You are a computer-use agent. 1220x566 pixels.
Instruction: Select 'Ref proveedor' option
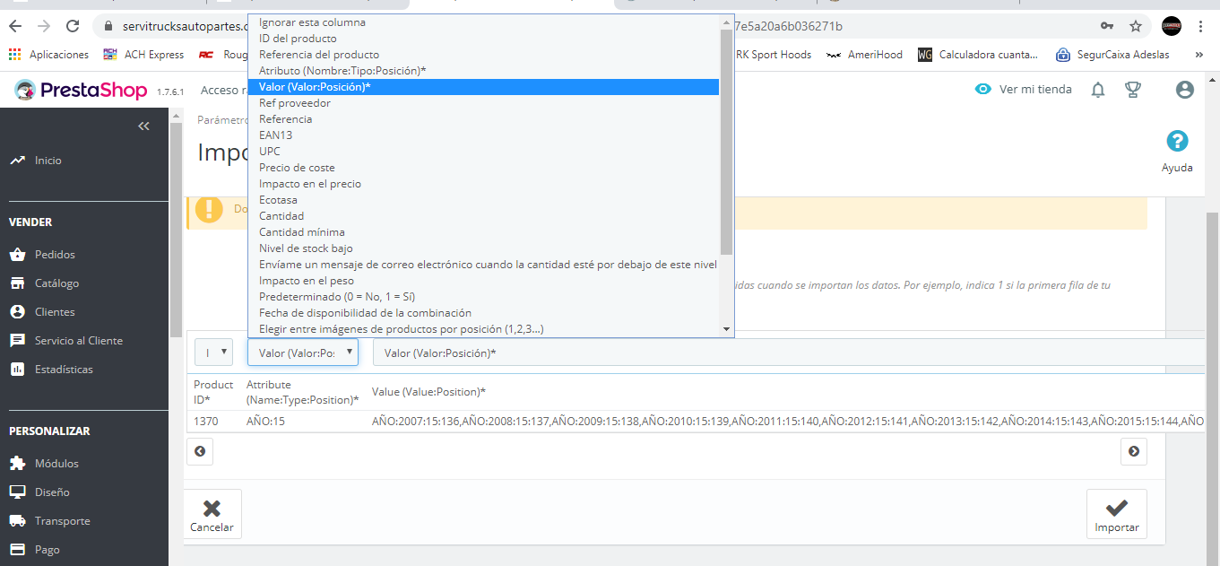(x=484, y=103)
